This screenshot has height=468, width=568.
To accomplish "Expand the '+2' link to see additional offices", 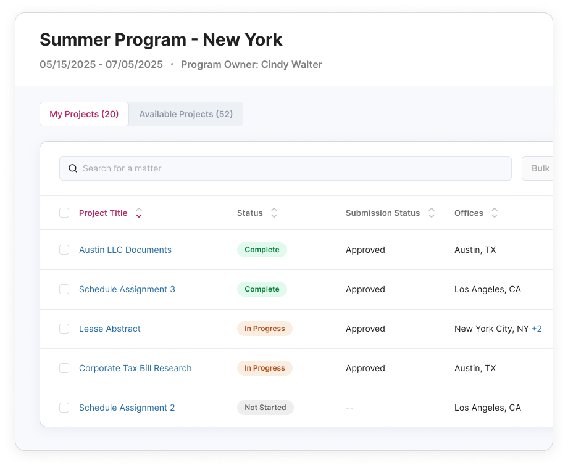I will point(538,329).
